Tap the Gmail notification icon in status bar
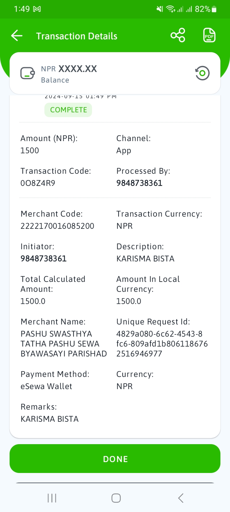 tap(37, 9)
